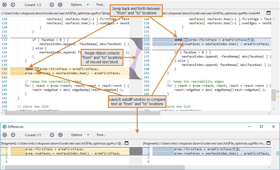The width and height of the screenshot is (280, 170).
Task: Click scroll right arrow of main diff scrollbar
Action: tap(269, 113)
